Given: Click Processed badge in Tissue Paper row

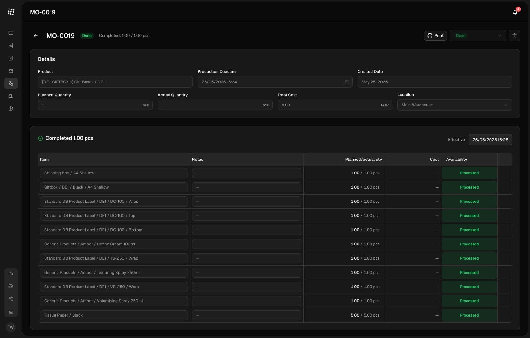Looking at the screenshot, I should pyautogui.click(x=469, y=315).
